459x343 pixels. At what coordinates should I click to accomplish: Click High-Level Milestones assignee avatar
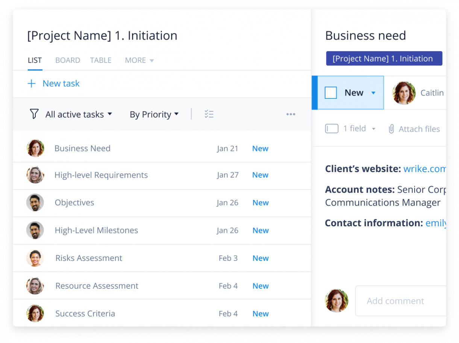pyautogui.click(x=35, y=230)
